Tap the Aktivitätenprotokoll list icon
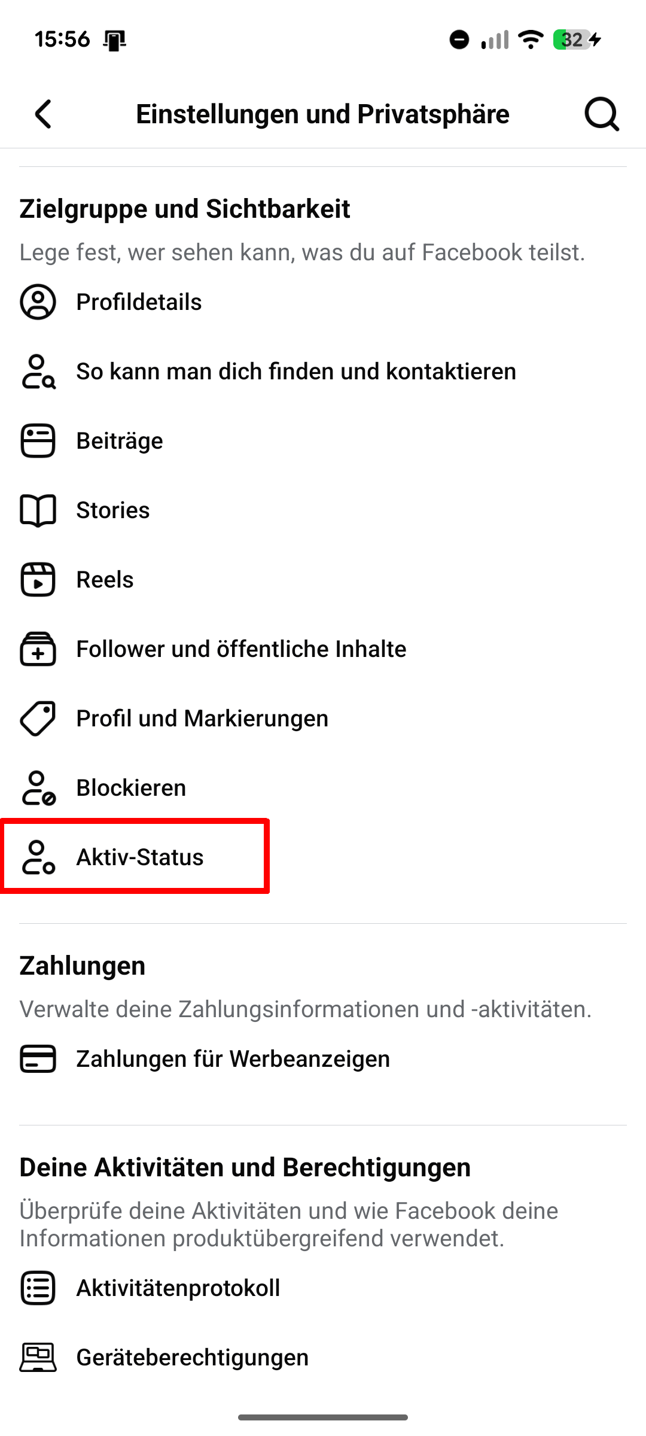Screen dimensions: 646x1436 (x=38, y=1288)
